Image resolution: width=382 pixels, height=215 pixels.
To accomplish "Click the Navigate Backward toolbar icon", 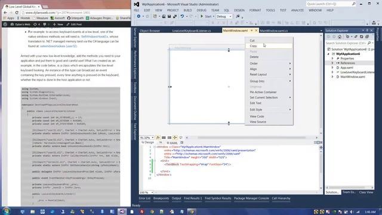I will click(x=138, y=16).
